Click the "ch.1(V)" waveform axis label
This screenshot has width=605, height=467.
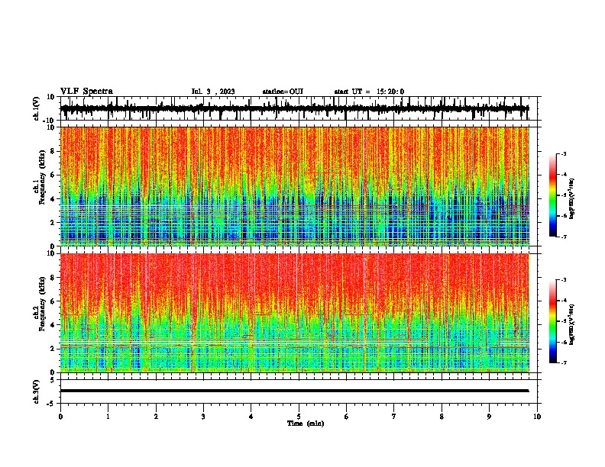[37, 108]
